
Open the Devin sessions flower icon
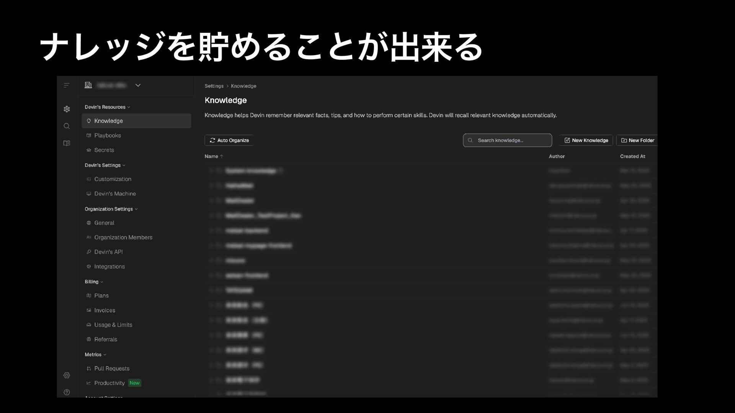pyautogui.click(x=67, y=109)
